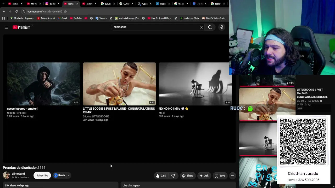Open the YouTube bookmark
The image size is (335, 188).
click(x=76, y=18)
